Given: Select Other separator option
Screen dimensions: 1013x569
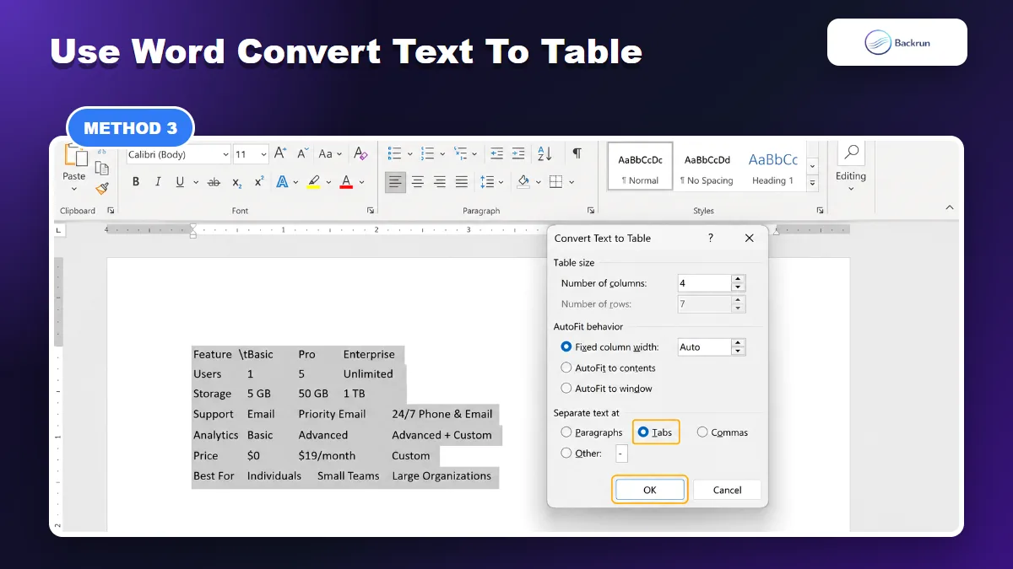Looking at the screenshot, I should coord(582,454).
